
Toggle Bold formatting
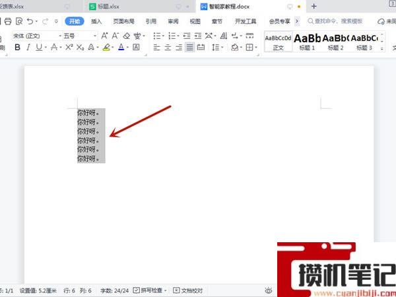pyautogui.click(x=17, y=48)
